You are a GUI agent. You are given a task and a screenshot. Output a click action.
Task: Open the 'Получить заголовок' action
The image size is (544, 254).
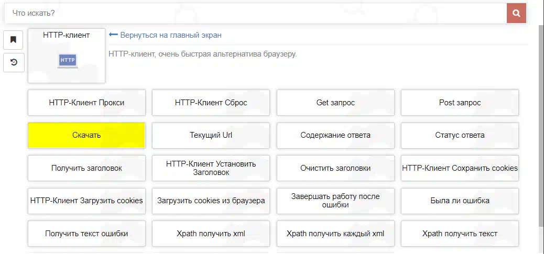click(86, 168)
